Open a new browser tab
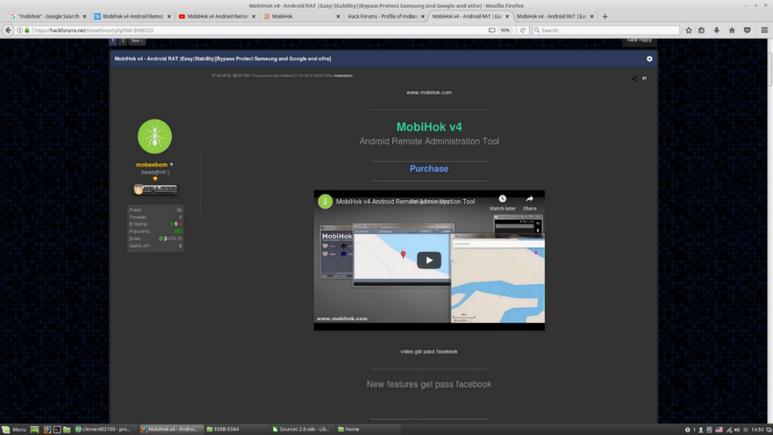The image size is (773, 435). [x=605, y=16]
